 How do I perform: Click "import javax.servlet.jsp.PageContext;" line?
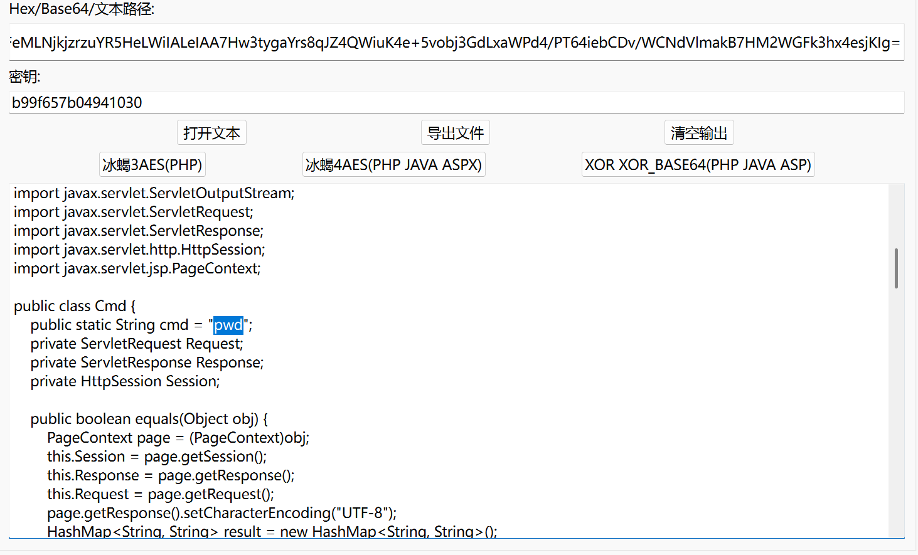pos(137,268)
